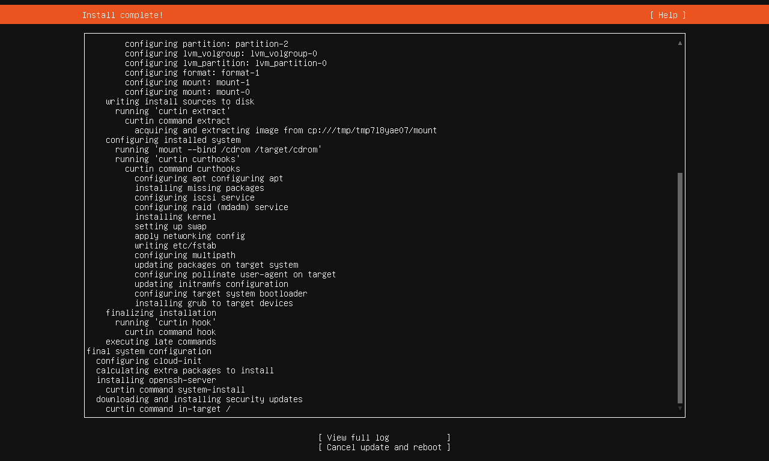Click the 'installing grub to target devices' line
Image resolution: width=769 pixels, height=461 pixels.
tap(213, 303)
